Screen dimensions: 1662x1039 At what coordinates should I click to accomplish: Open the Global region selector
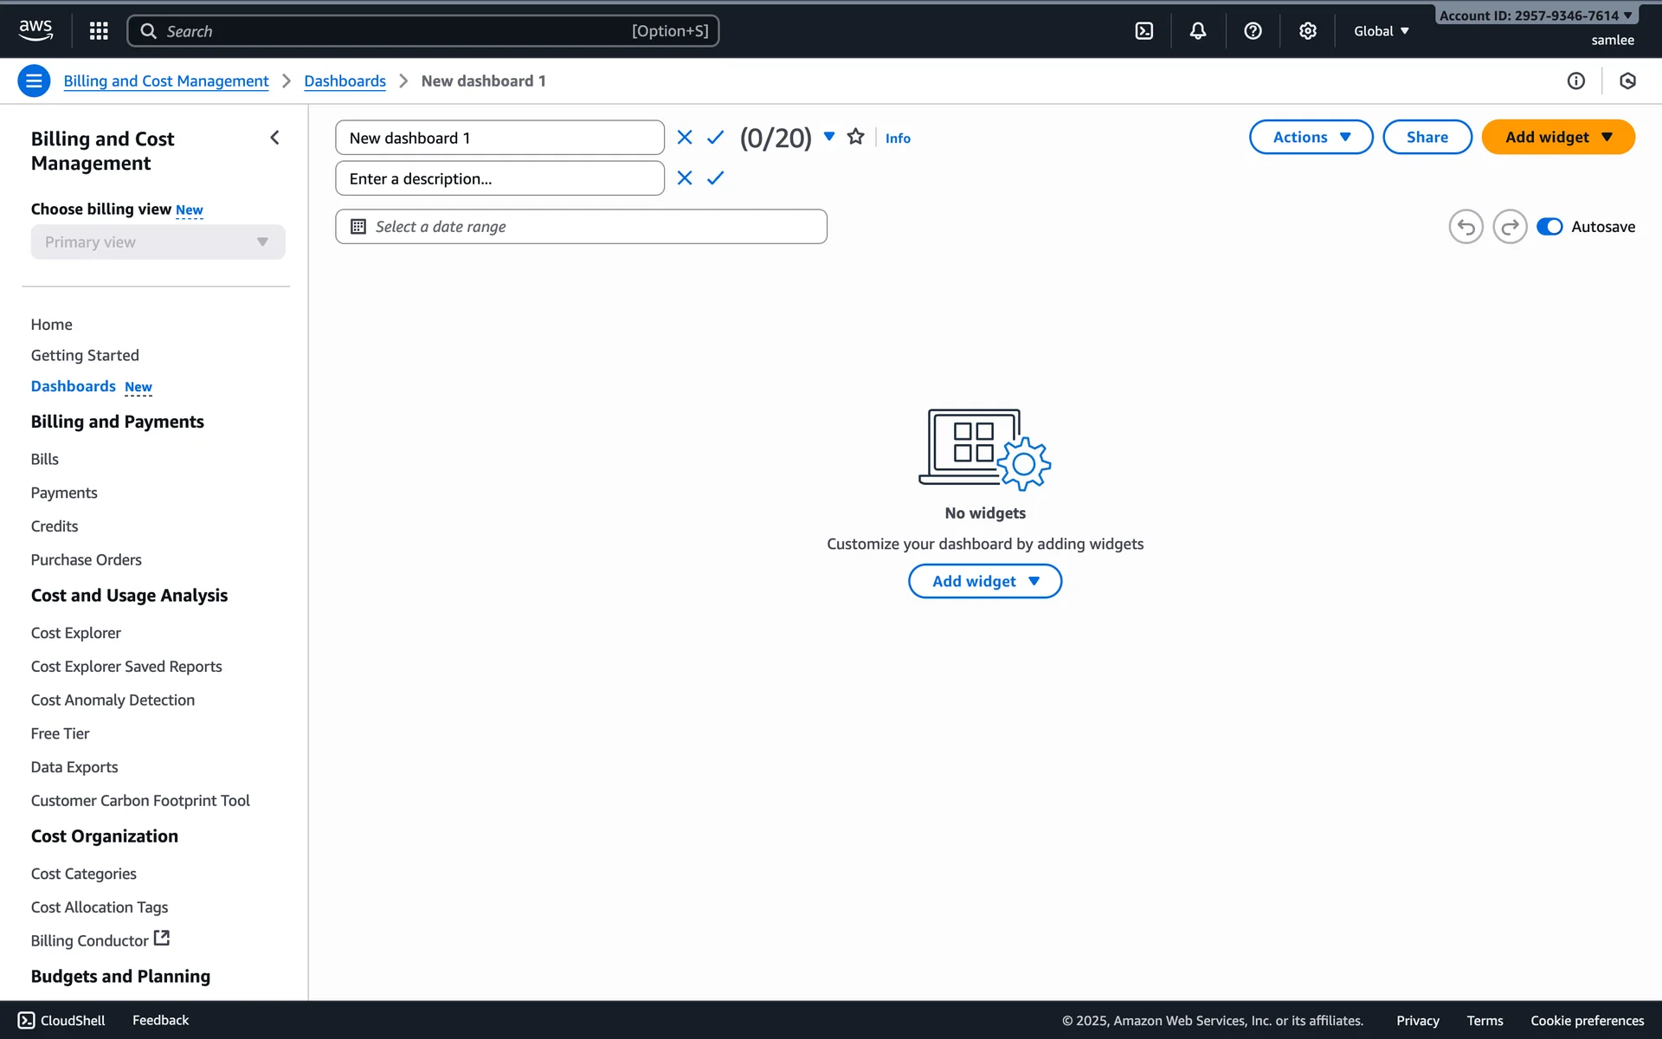[x=1382, y=31]
